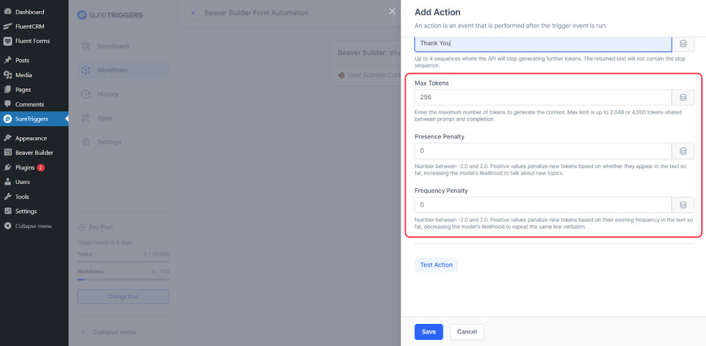Open the SureTriggers Workflows section
706x346 pixels.
112,70
